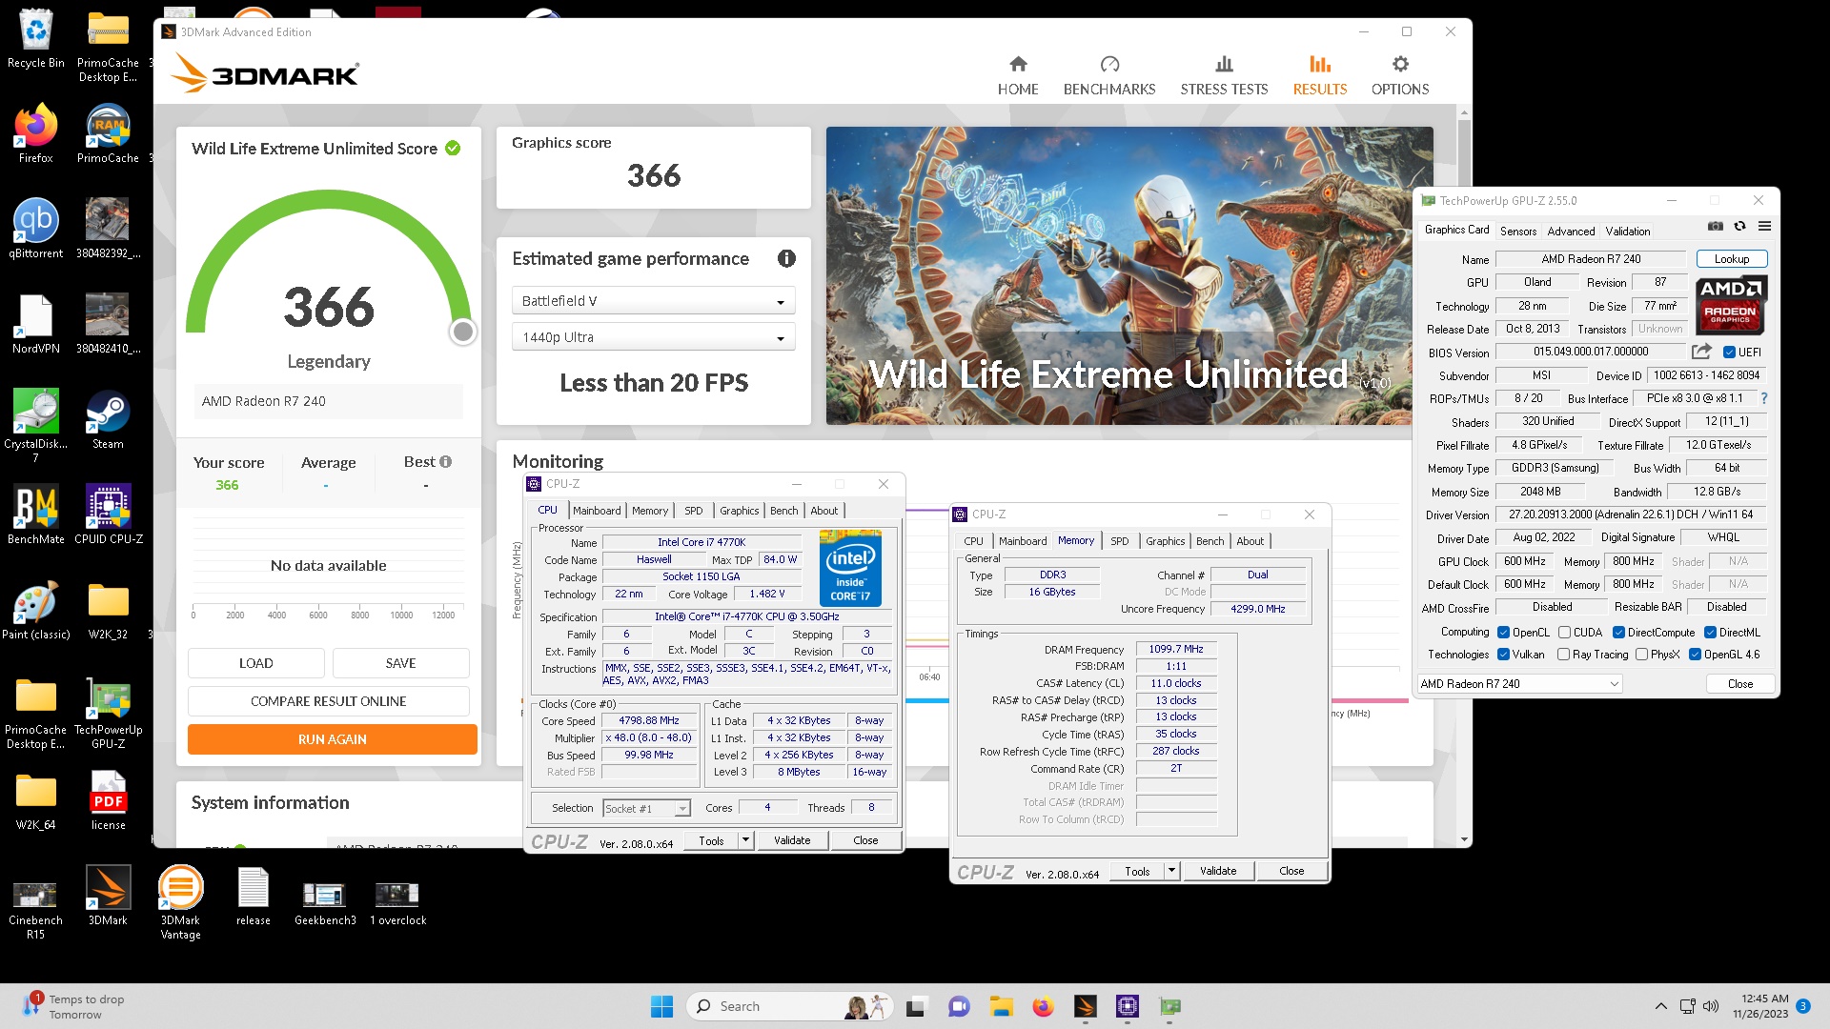Open CPUID CPU-Z desktop shortcut
Viewport: 1830px width, 1029px height.
(x=108, y=514)
